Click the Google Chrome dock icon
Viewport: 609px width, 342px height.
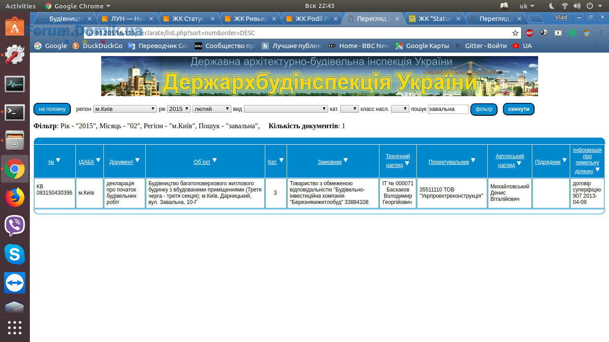coord(15,169)
